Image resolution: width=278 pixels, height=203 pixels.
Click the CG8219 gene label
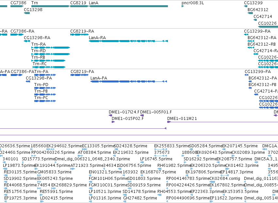[x=78, y=3]
